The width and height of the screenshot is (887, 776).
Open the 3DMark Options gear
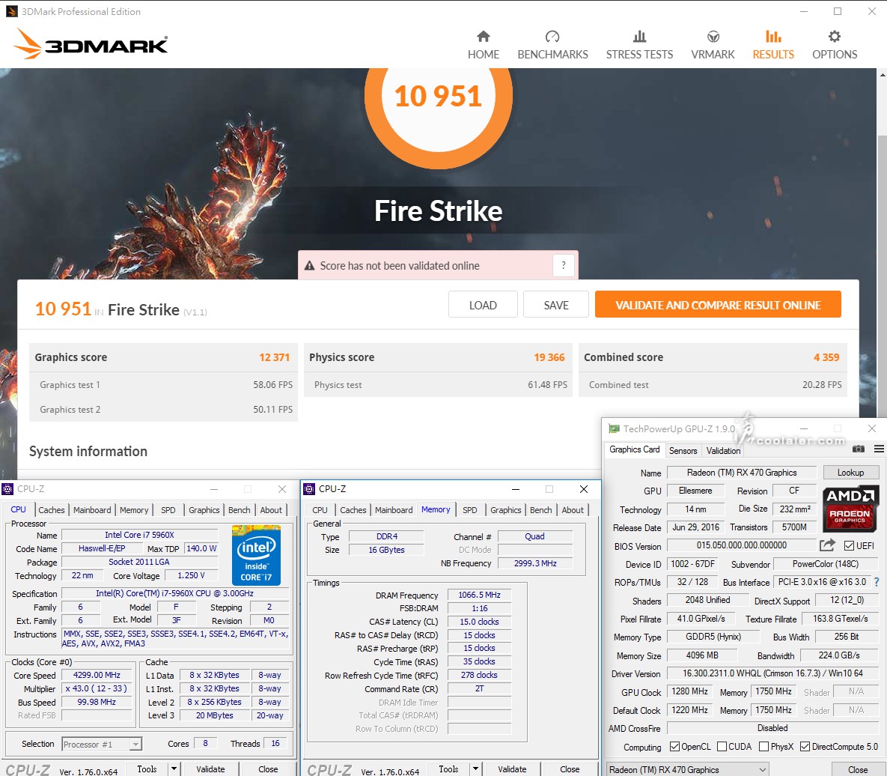835,45
